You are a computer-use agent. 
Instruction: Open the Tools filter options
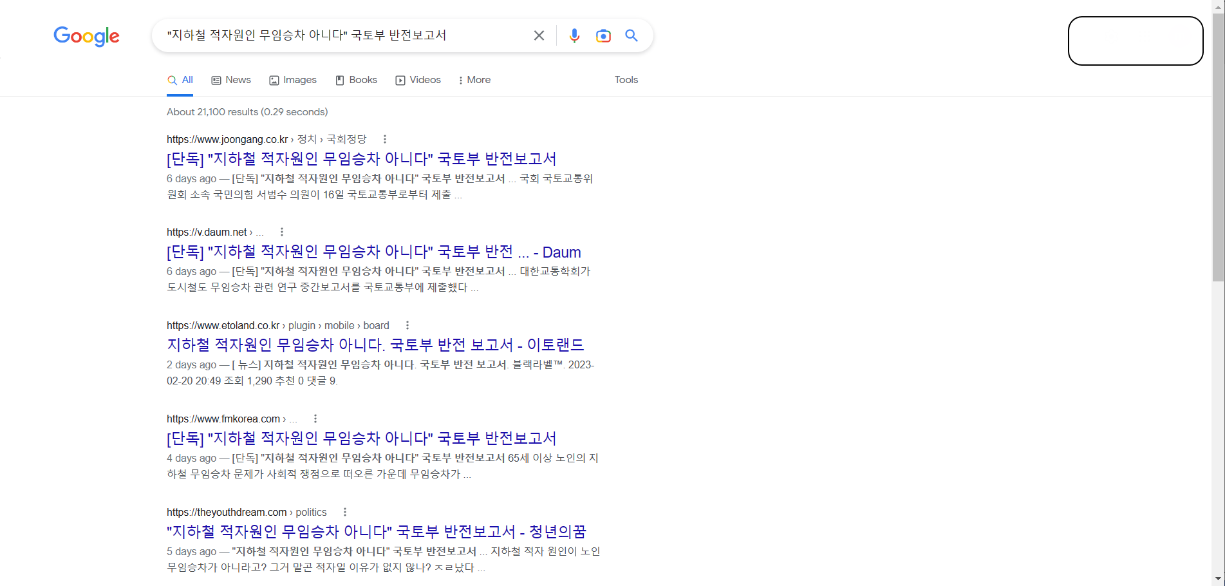click(x=626, y=80)
